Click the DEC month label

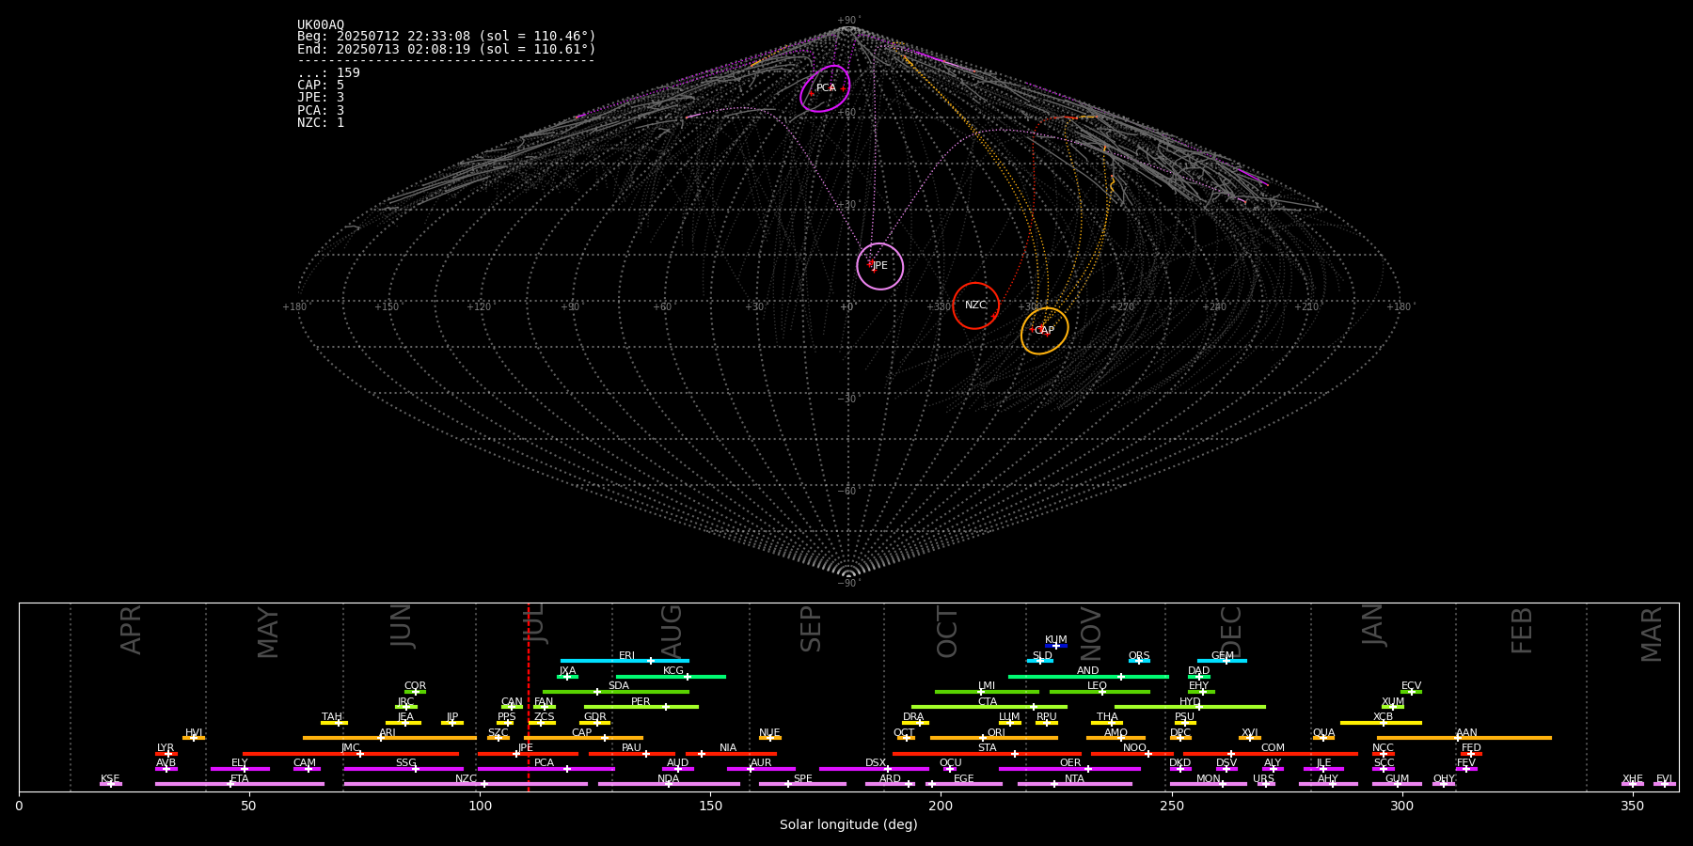click(1231, 633)
